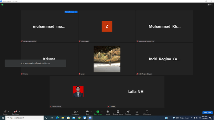Open the volume control in the tray
Viewport: 214px width, 120px height.
tap(200, 118)
